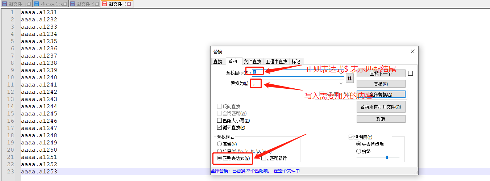Screen dimensions: 490x181
Task: Click line number 12 in the margin
Action: point(11,92)
